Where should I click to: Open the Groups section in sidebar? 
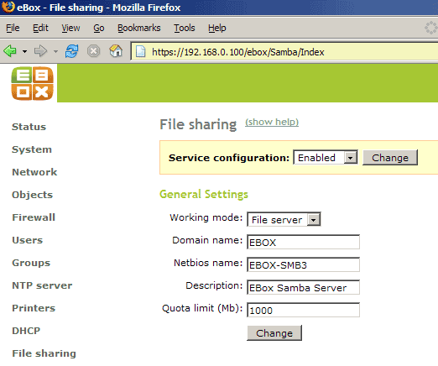[x=31, y=263]
